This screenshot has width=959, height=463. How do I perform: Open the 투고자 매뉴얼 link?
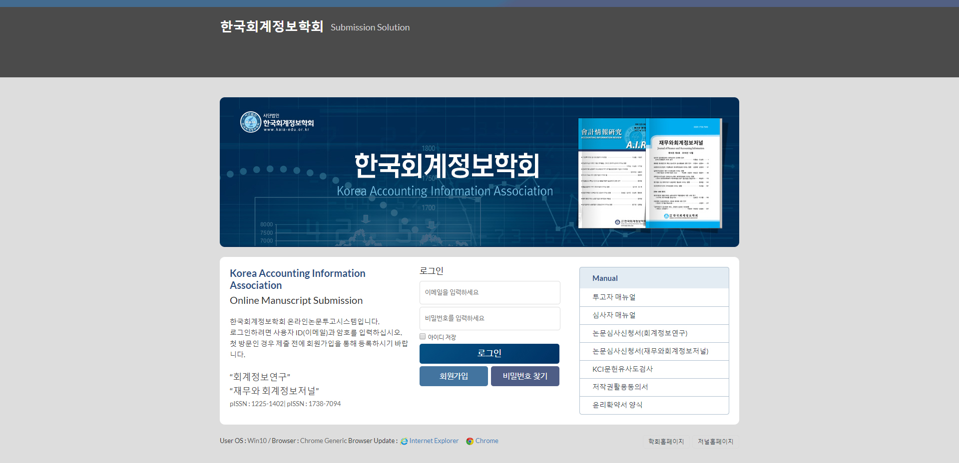(x=614, y=297)
